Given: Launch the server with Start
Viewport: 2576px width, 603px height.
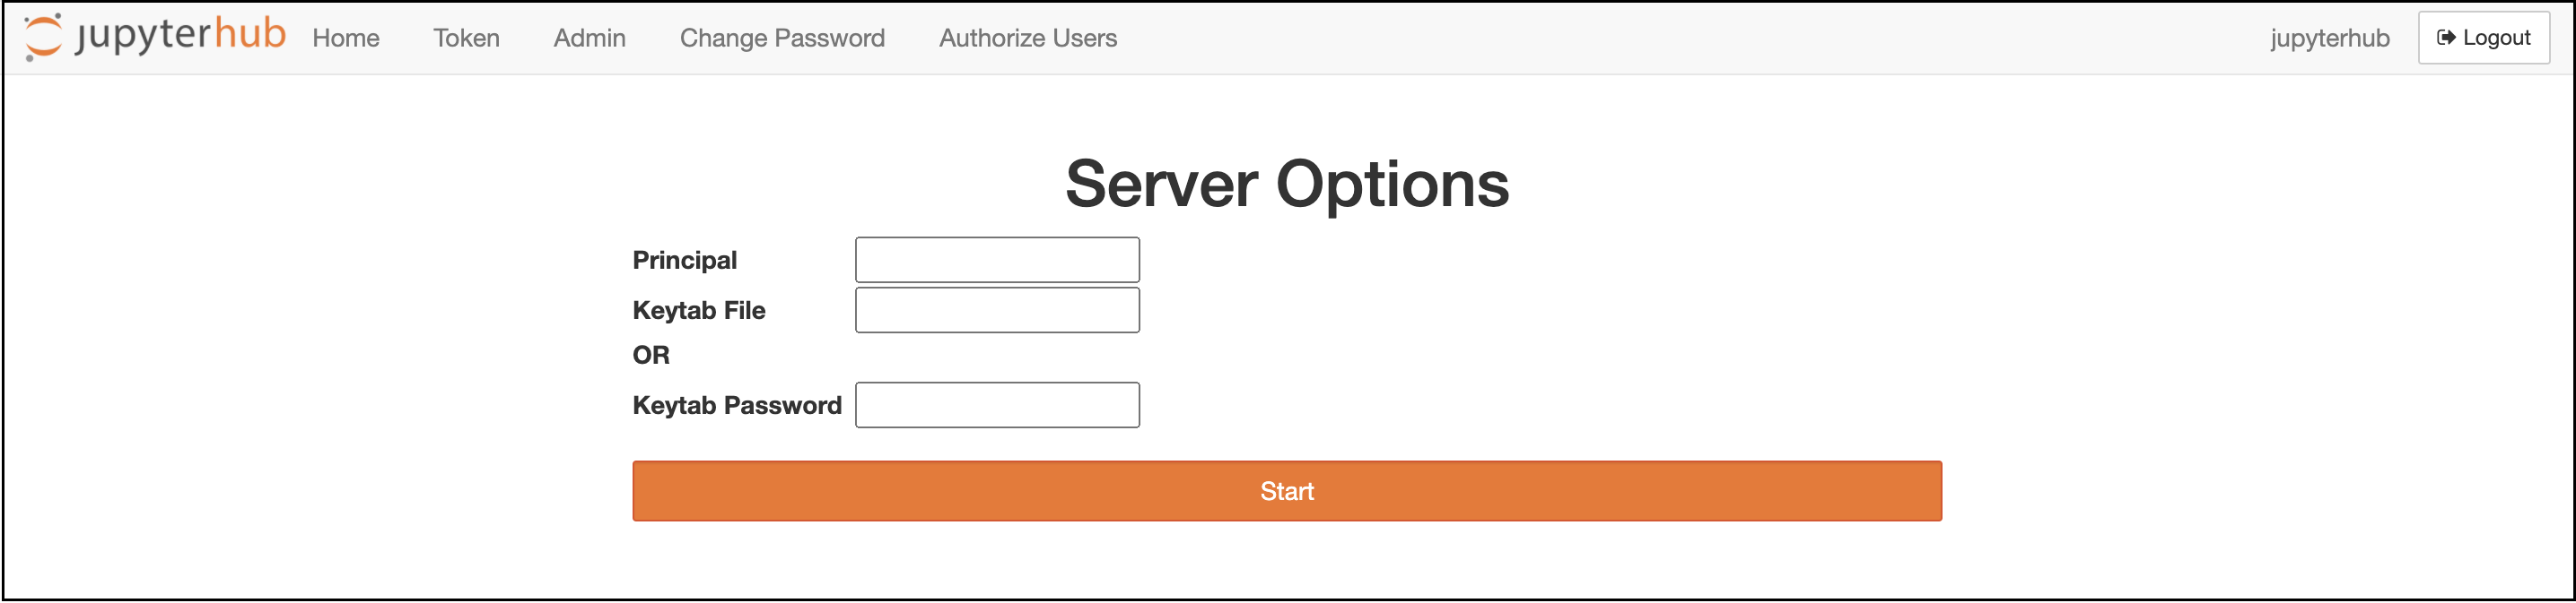Looking at the screenshot, I should coord(1286,490).
